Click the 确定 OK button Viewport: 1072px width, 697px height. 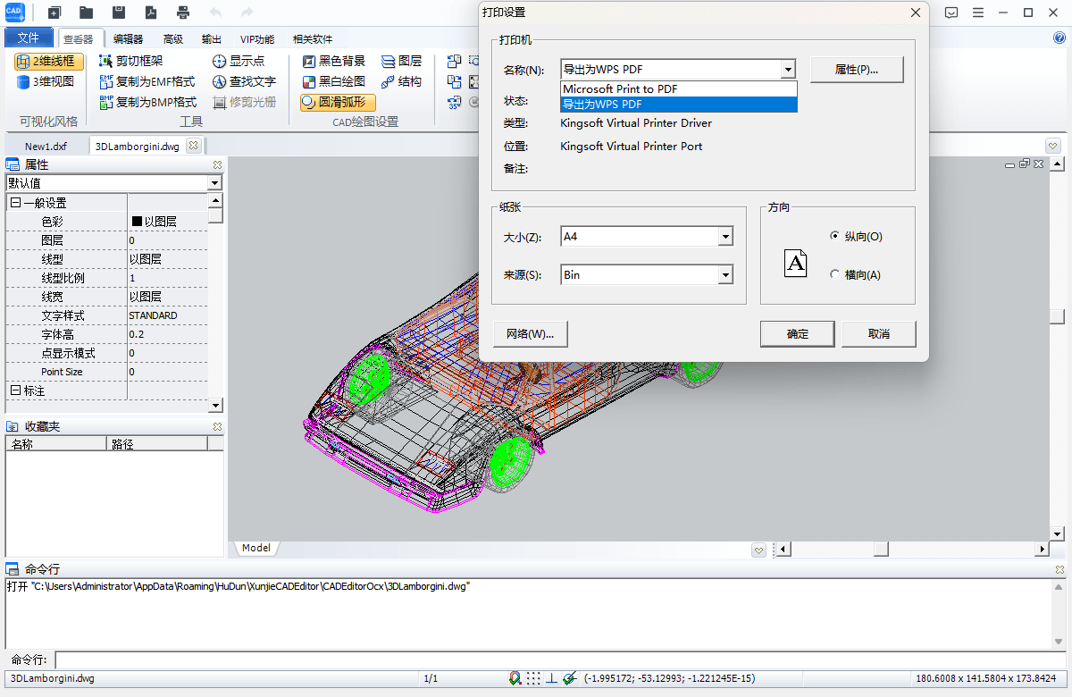[x=797, y=334]
